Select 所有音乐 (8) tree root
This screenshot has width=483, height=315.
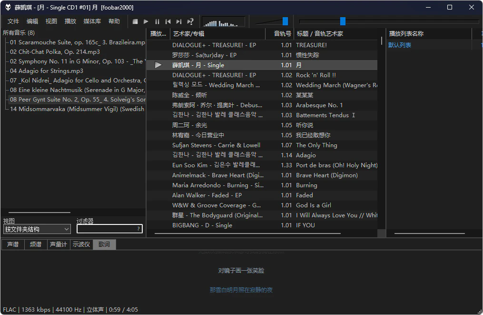pyautogui.click(x=19, y=33)
